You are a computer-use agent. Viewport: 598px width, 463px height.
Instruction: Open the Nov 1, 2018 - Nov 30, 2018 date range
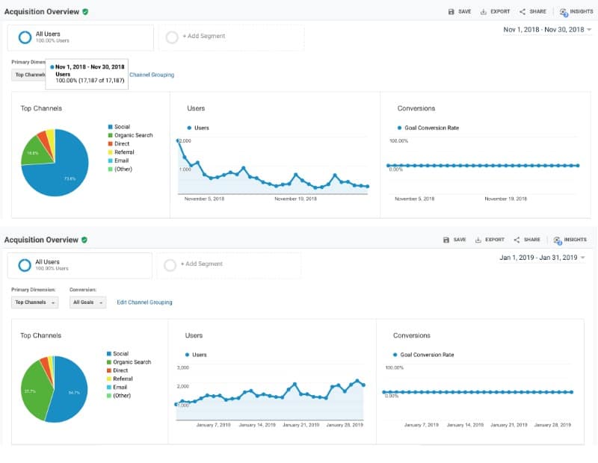point(547,30)
